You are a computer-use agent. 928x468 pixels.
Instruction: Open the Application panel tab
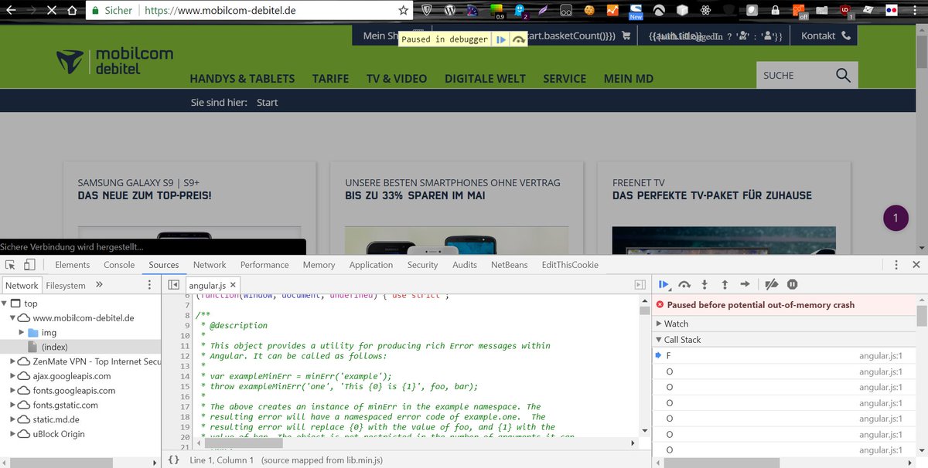(x=371, y=265)
